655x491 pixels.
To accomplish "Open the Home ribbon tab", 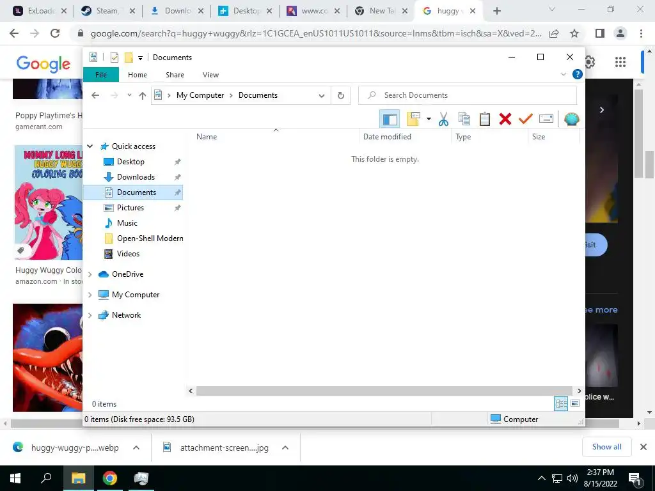I will tap(138, 75).
